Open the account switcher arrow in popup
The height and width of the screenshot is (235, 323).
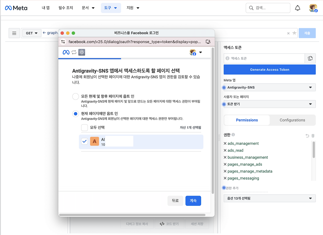(x=201, y=52)
